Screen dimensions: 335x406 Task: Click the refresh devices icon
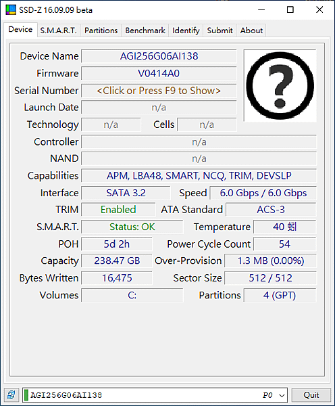[x=11, y=395]
